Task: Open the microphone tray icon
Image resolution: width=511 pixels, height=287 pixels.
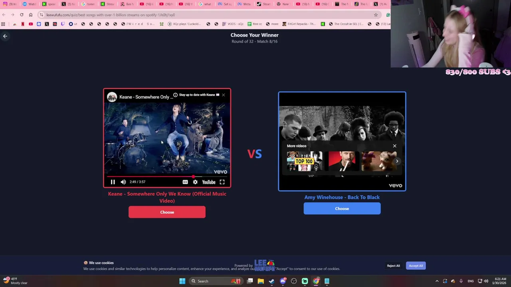Action: (x=461, y=281)
